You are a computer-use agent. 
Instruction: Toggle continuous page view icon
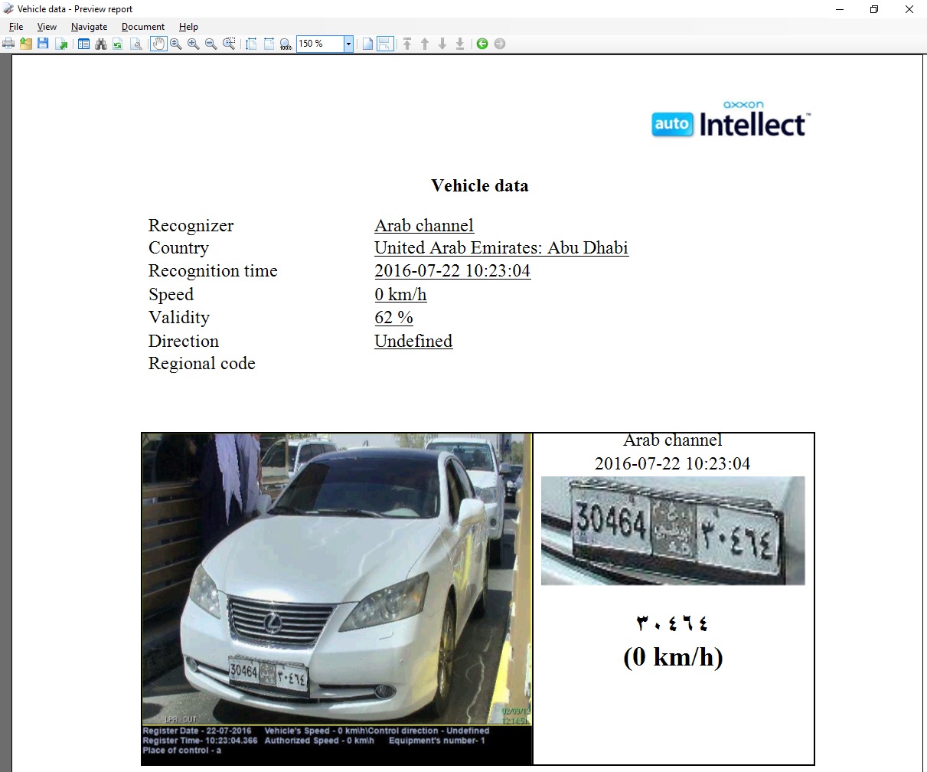coord(385,44)
